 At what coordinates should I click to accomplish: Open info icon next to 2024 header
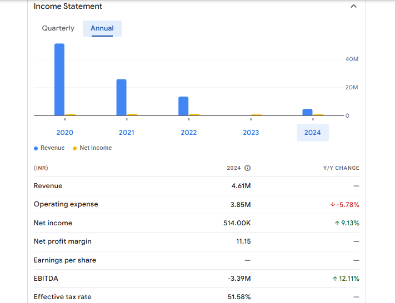(x=248, y=168)
